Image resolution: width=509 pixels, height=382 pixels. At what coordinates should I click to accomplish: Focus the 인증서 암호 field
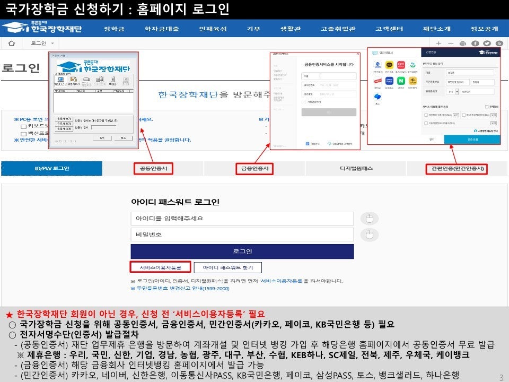(104, 128)
